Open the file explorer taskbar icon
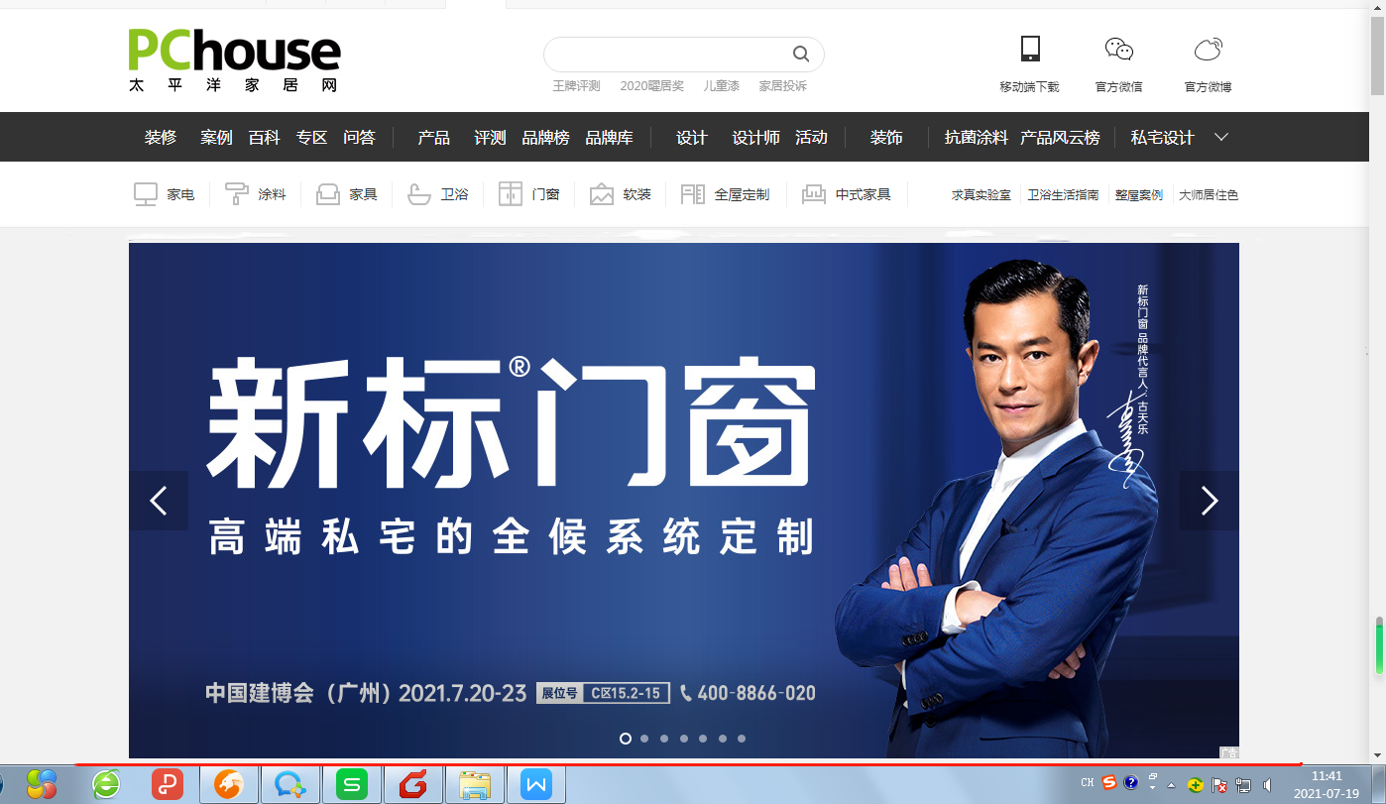Viewport: 1386px width, 804px height. pyautogui.click(x=475, y=785)
